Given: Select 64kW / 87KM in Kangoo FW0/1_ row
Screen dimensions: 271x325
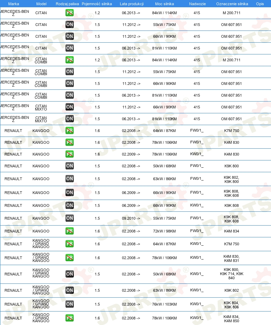Looking at the screenshot, I should pos(164,131).
